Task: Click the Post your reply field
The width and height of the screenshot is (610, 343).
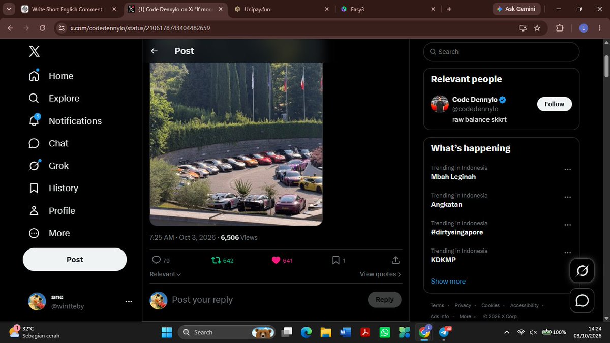Action: [267, 300]
